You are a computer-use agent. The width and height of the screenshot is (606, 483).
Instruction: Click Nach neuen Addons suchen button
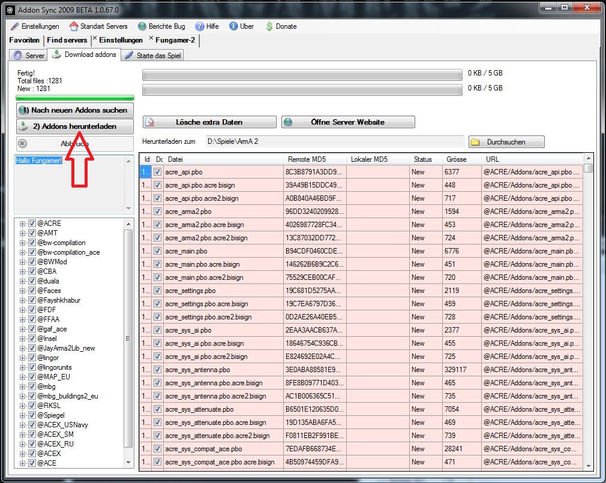[75, 110]
